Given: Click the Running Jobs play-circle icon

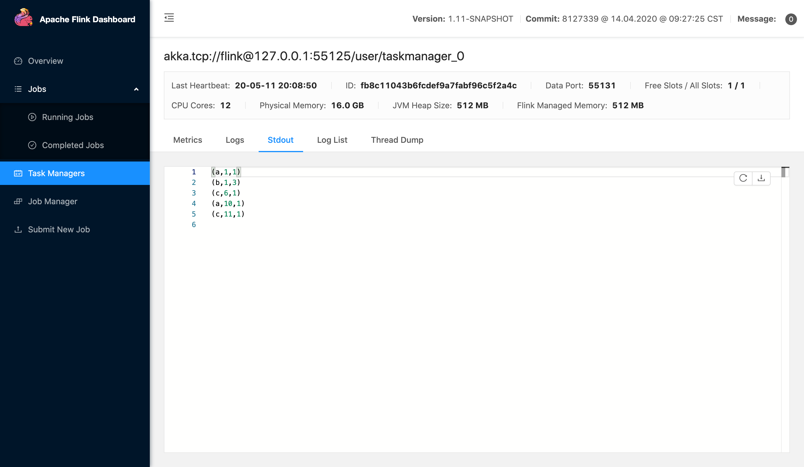Looking at the screenshot, I should click(x=32, y=117).
